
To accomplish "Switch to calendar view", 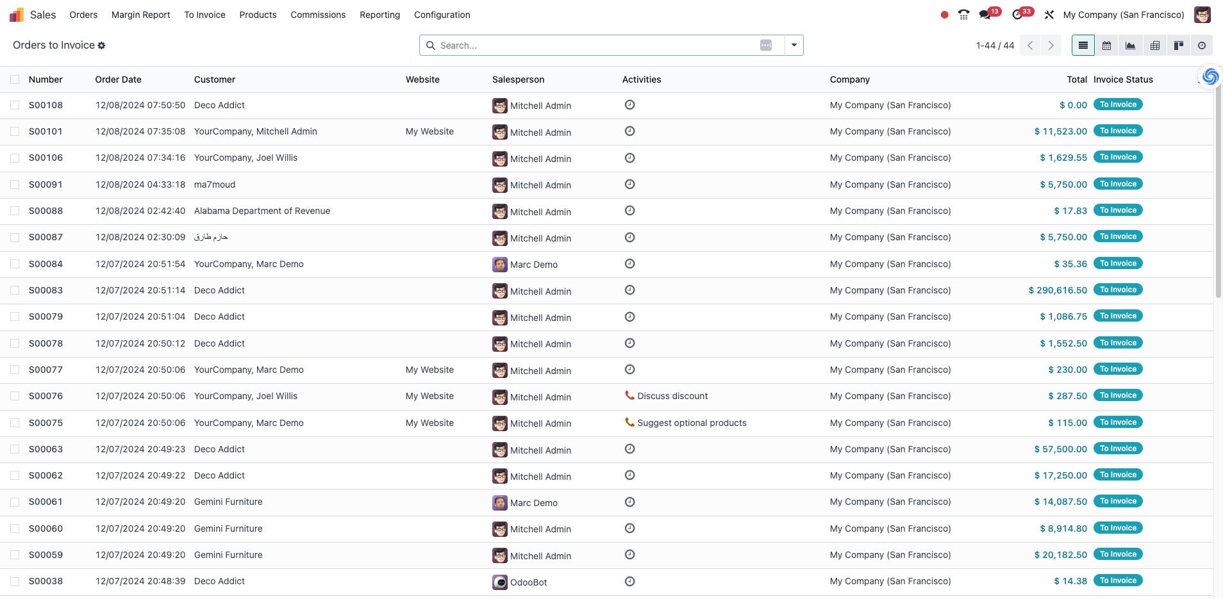I will pos(1106,45).
